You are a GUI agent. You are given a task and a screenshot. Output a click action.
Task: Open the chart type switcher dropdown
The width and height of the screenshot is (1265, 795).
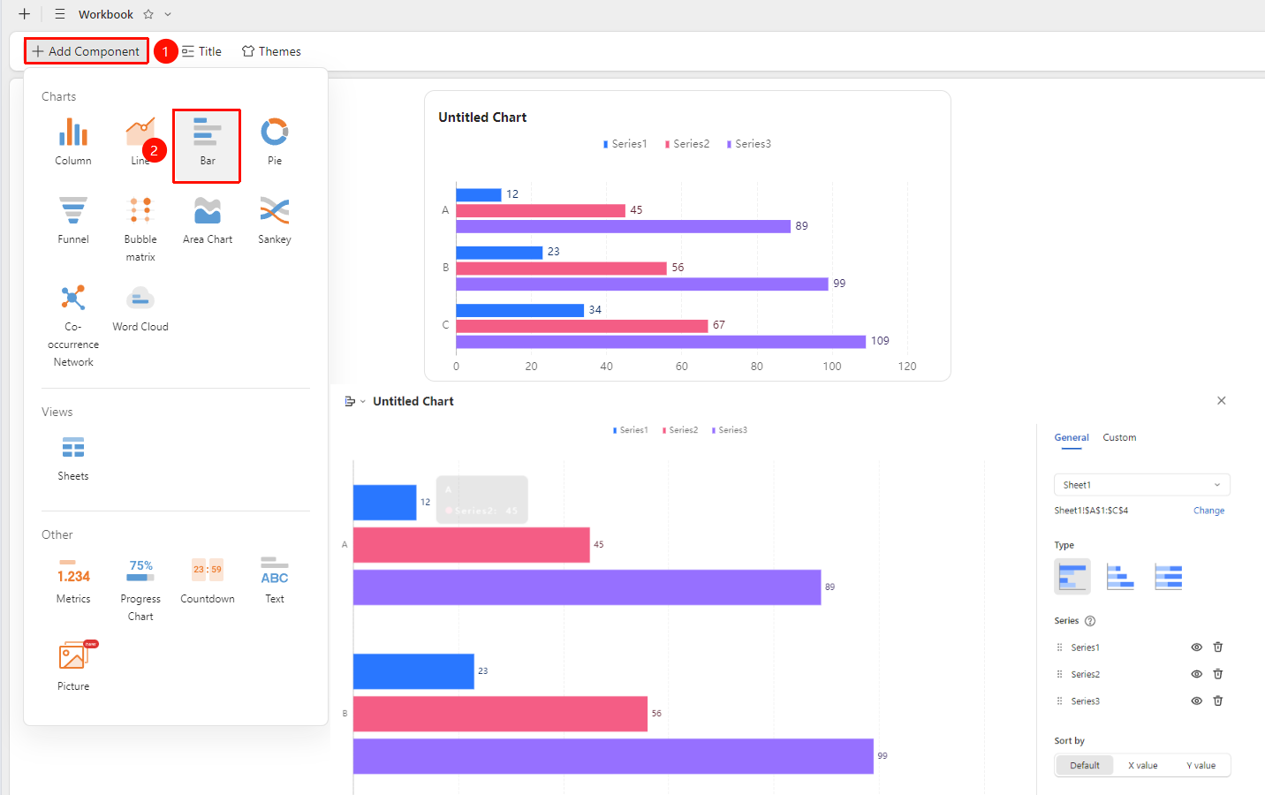point(354,401)
